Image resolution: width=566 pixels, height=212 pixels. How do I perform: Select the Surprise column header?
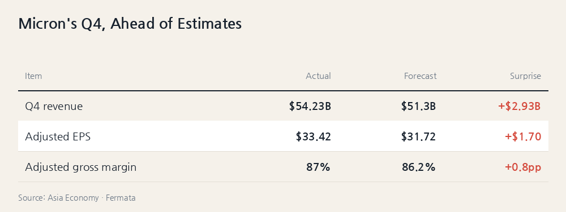525,76
